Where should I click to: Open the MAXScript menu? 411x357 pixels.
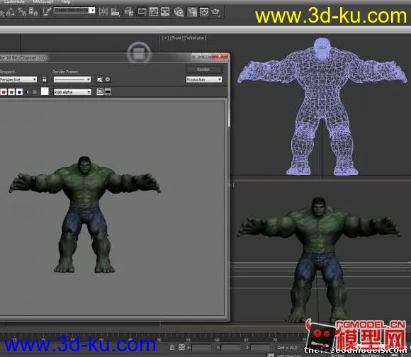(x=43, y=2)
